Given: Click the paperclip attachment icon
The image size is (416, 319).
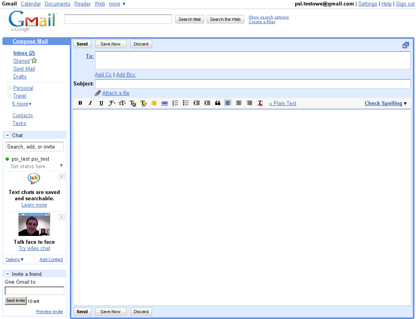Looking at the screenshot, I should coord(98,93).
